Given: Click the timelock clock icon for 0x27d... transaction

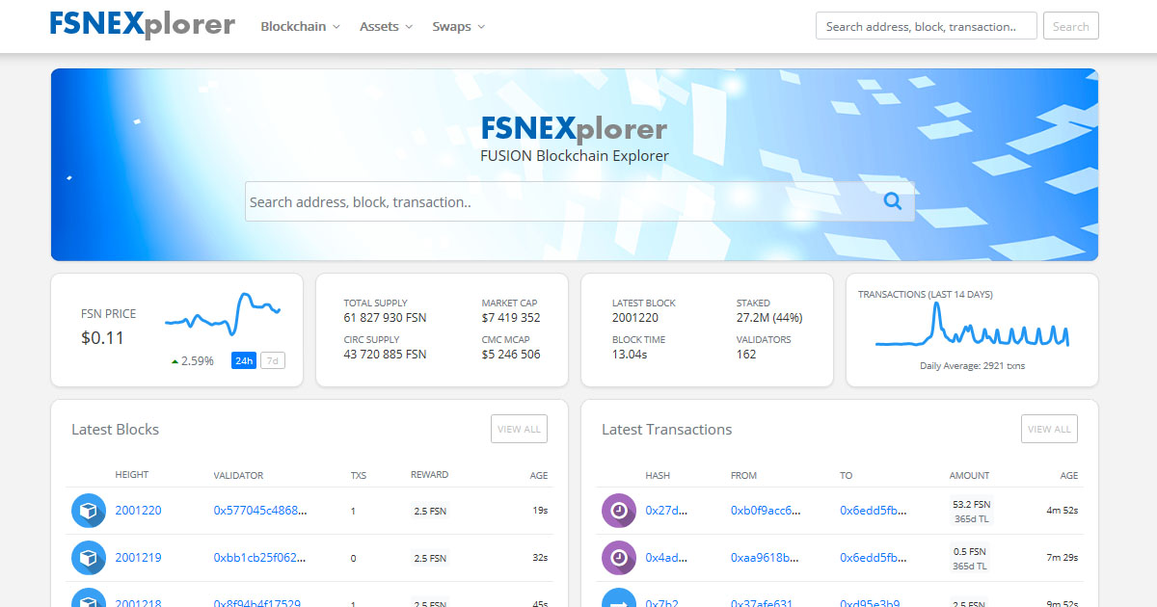Looking at the screenshot, I should (619, 511).
